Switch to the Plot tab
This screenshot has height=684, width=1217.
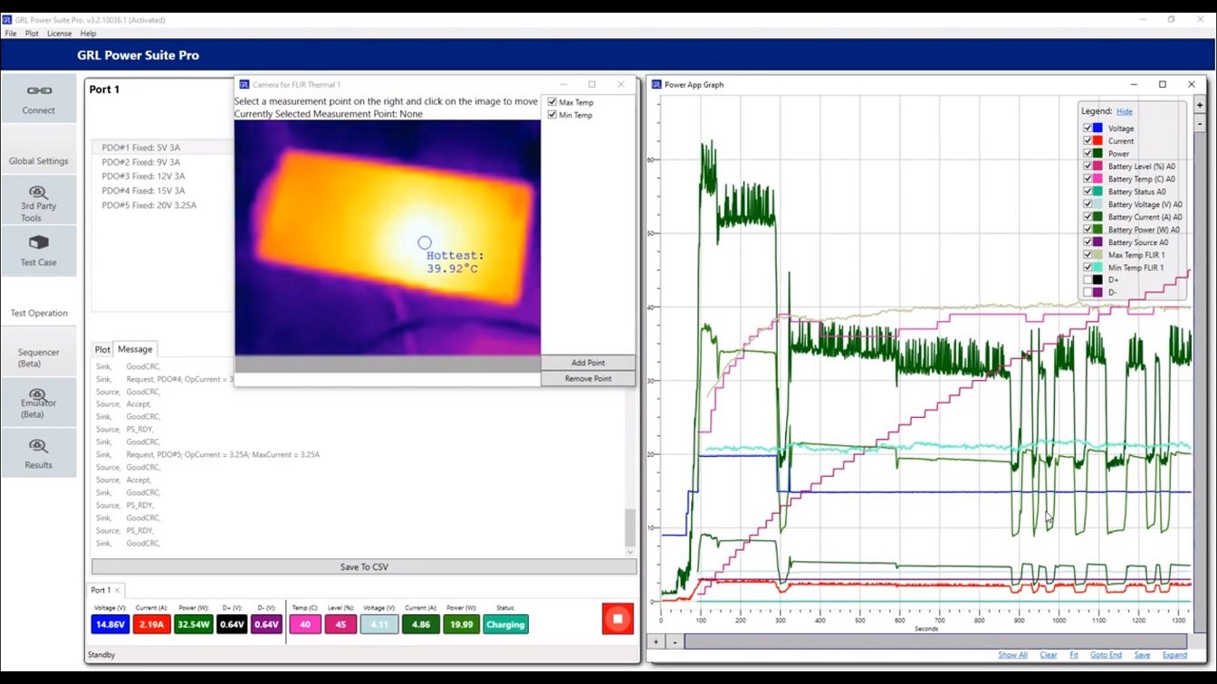(x=102, y=349)
